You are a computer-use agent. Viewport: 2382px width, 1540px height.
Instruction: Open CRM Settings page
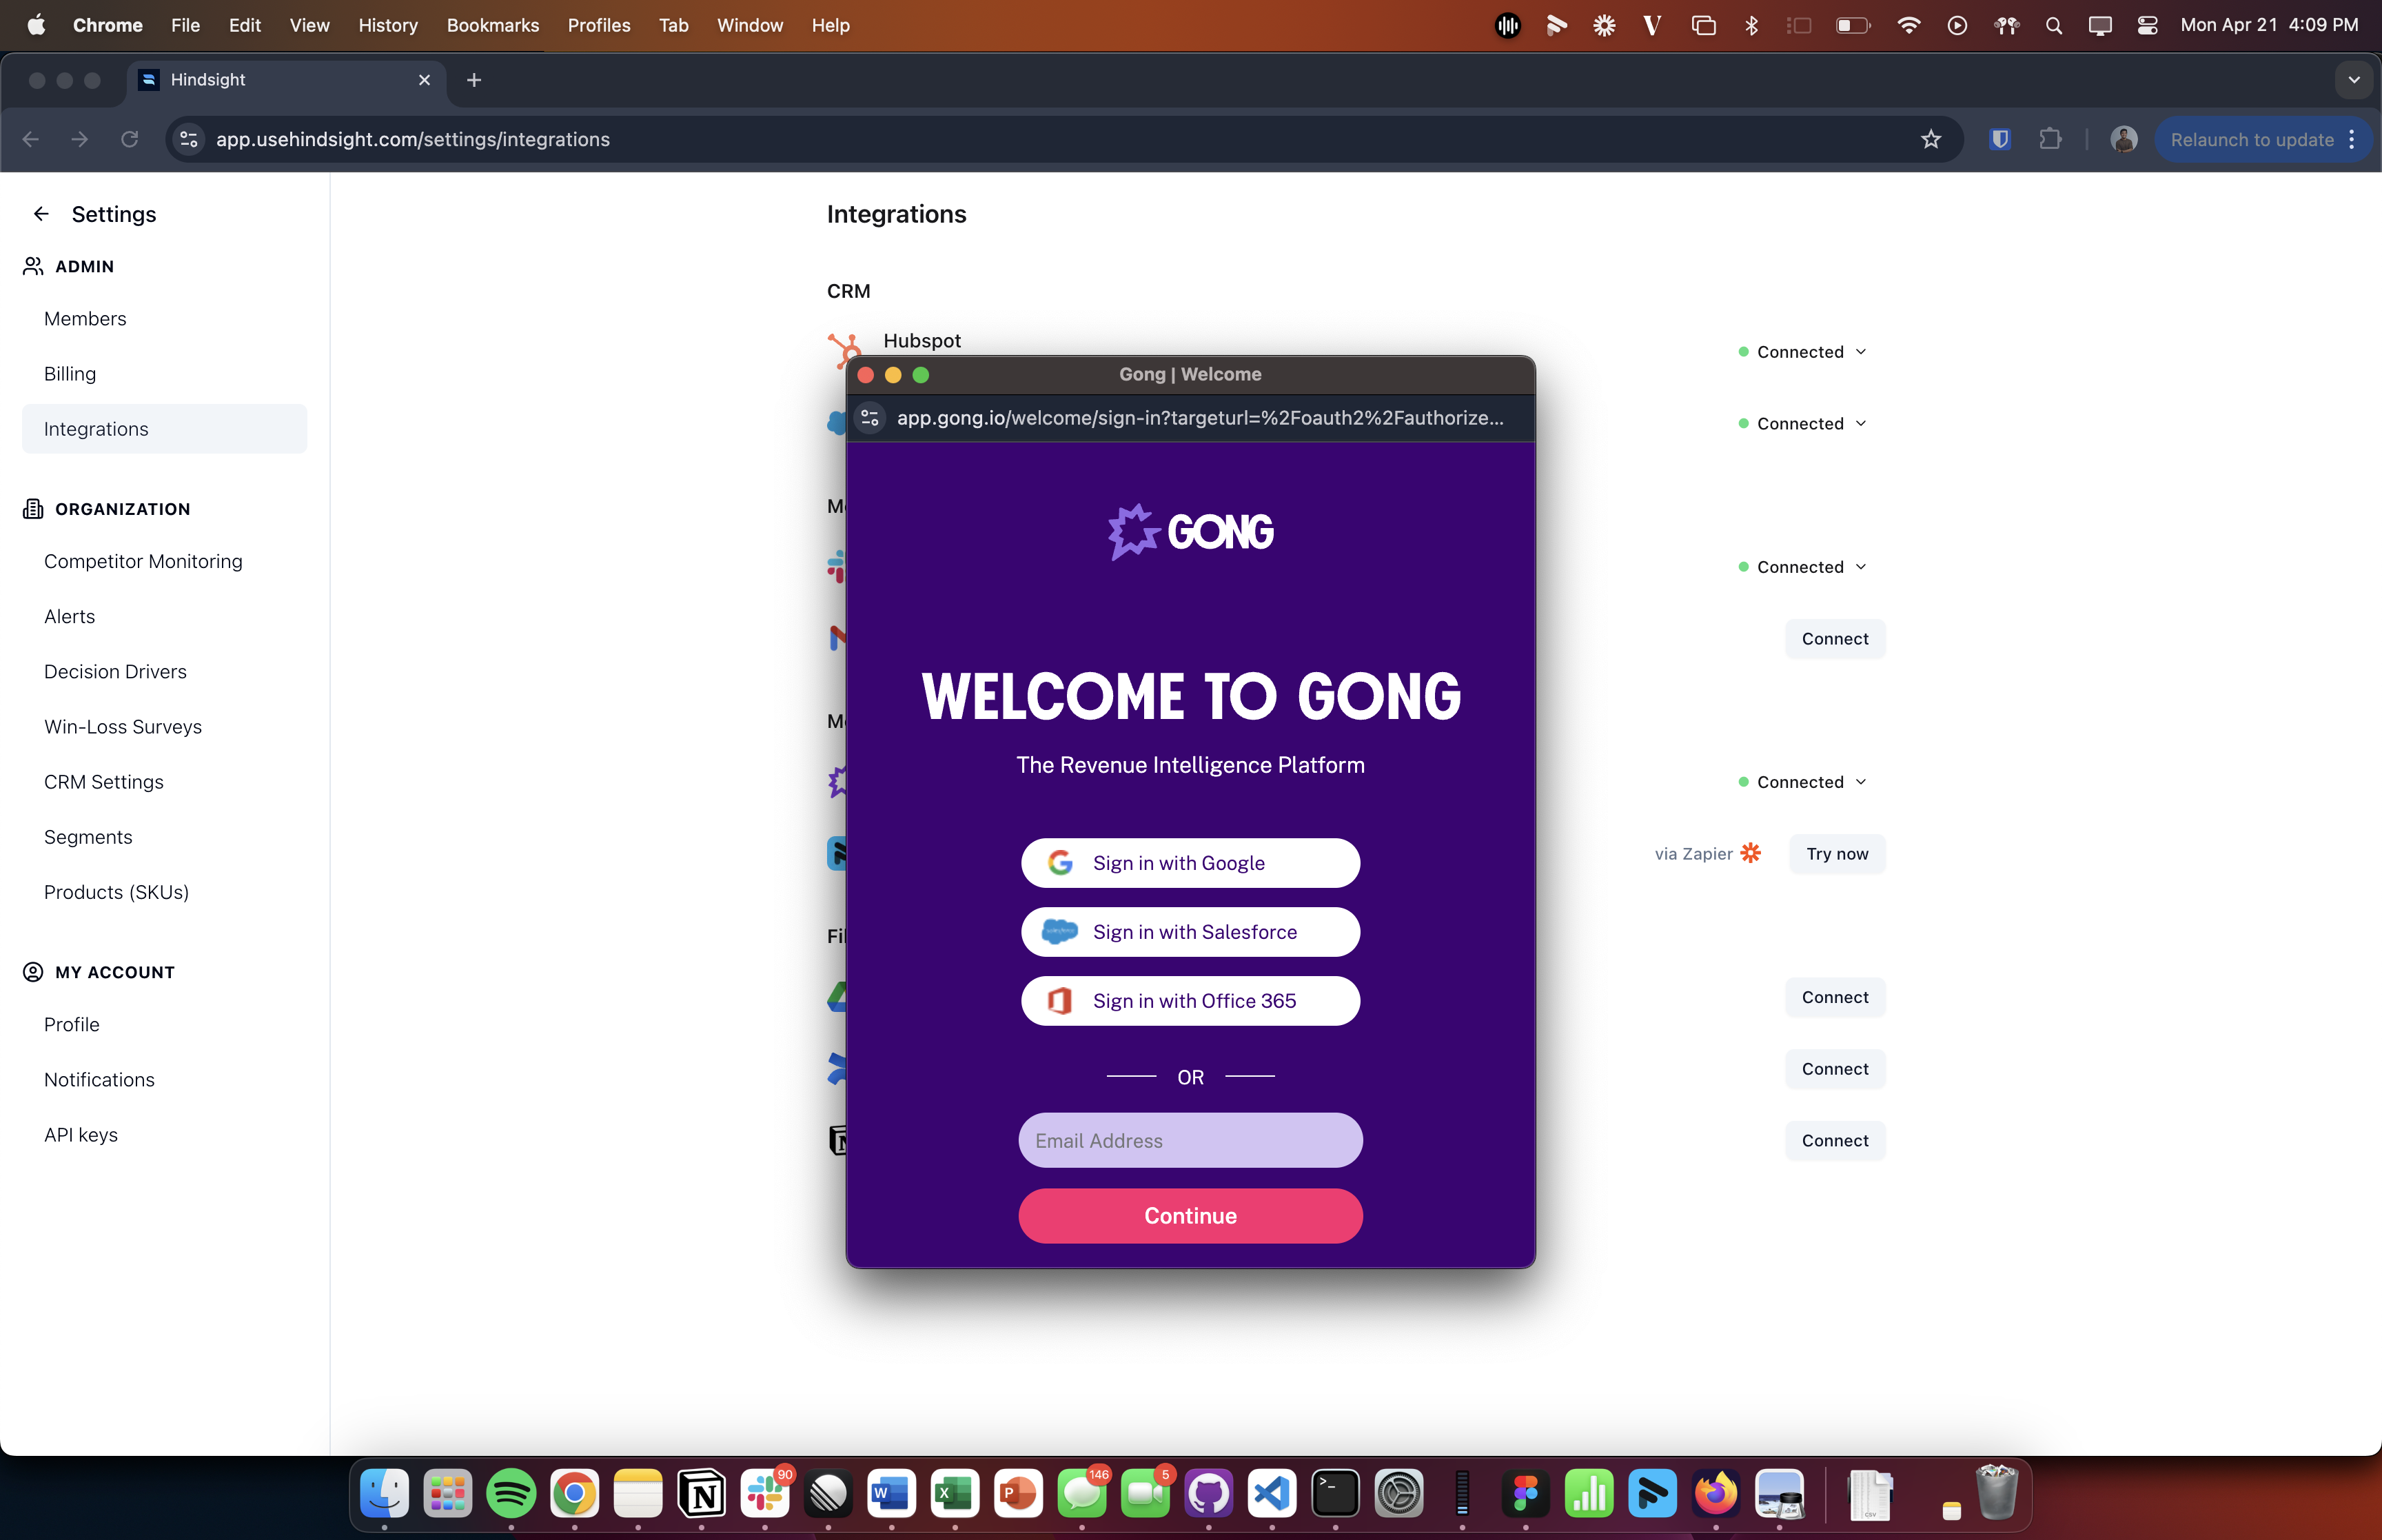pos(104,782)
